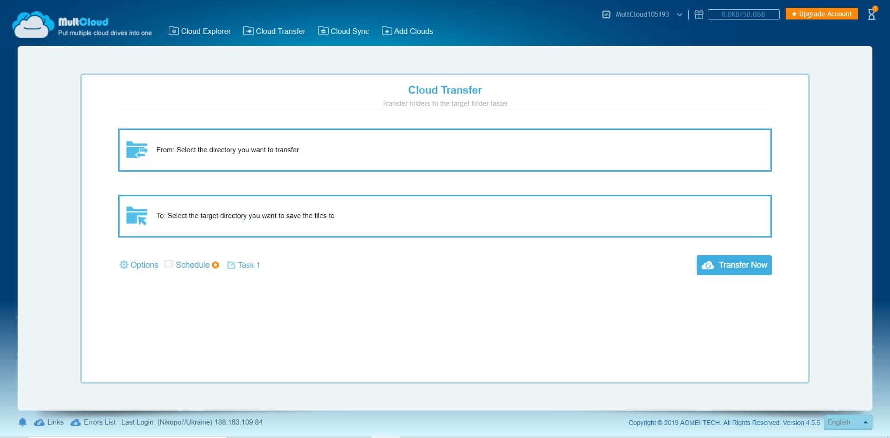Image resolution: width=890 pixels, height=438 pixels.
Task: Go to Add Clouds
Action: point(407,31)
